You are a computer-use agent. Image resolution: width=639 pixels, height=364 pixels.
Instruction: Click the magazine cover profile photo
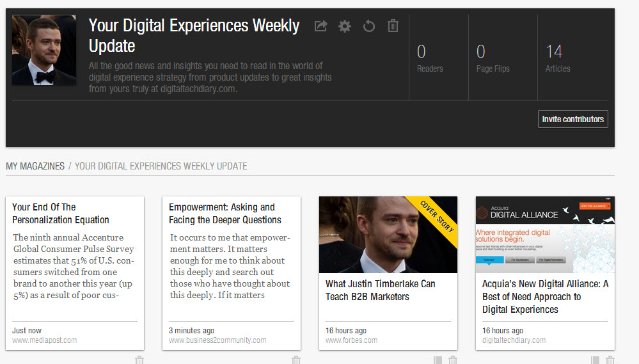[x=44, y=50]
